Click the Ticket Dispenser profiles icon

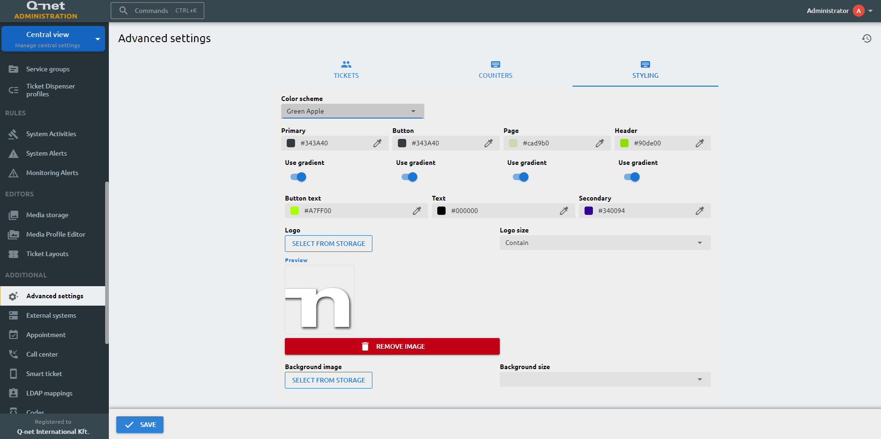13,90
